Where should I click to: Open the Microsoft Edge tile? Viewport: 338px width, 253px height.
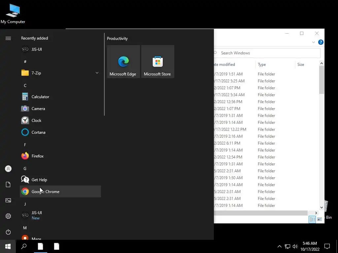pyautogui.click(x=123, y=62)
